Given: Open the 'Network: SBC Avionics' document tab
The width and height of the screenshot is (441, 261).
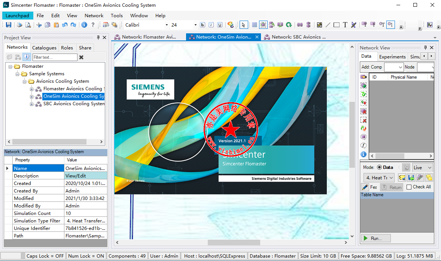Looking at the screenshot, I should pos(295,37).
